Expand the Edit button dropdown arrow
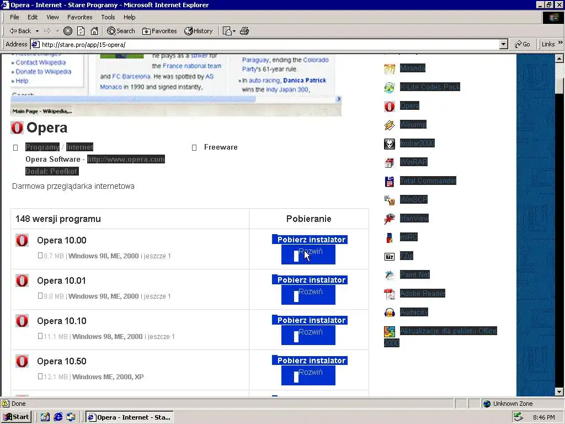The width and height of the screenshot is (565, 424). 234,31
